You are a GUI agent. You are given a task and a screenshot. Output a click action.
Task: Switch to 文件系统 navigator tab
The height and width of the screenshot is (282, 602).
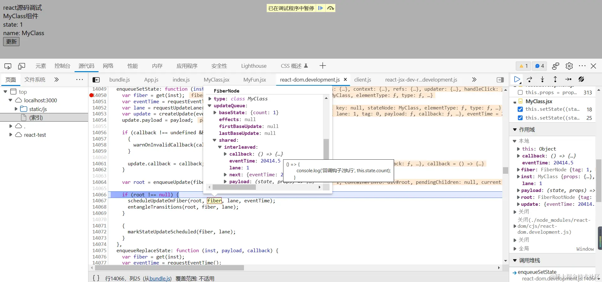coord(35,80)
